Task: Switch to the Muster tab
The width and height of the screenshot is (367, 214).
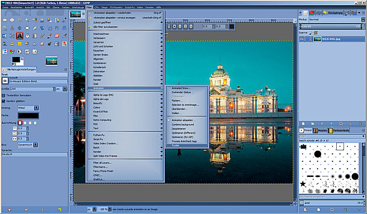Action: [320, 131]
